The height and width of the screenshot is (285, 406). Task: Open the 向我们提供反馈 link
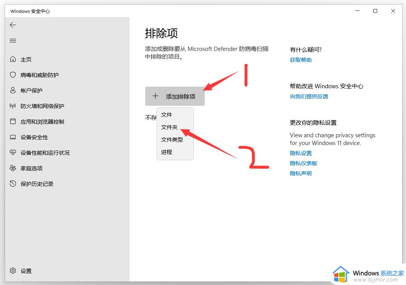309,96
